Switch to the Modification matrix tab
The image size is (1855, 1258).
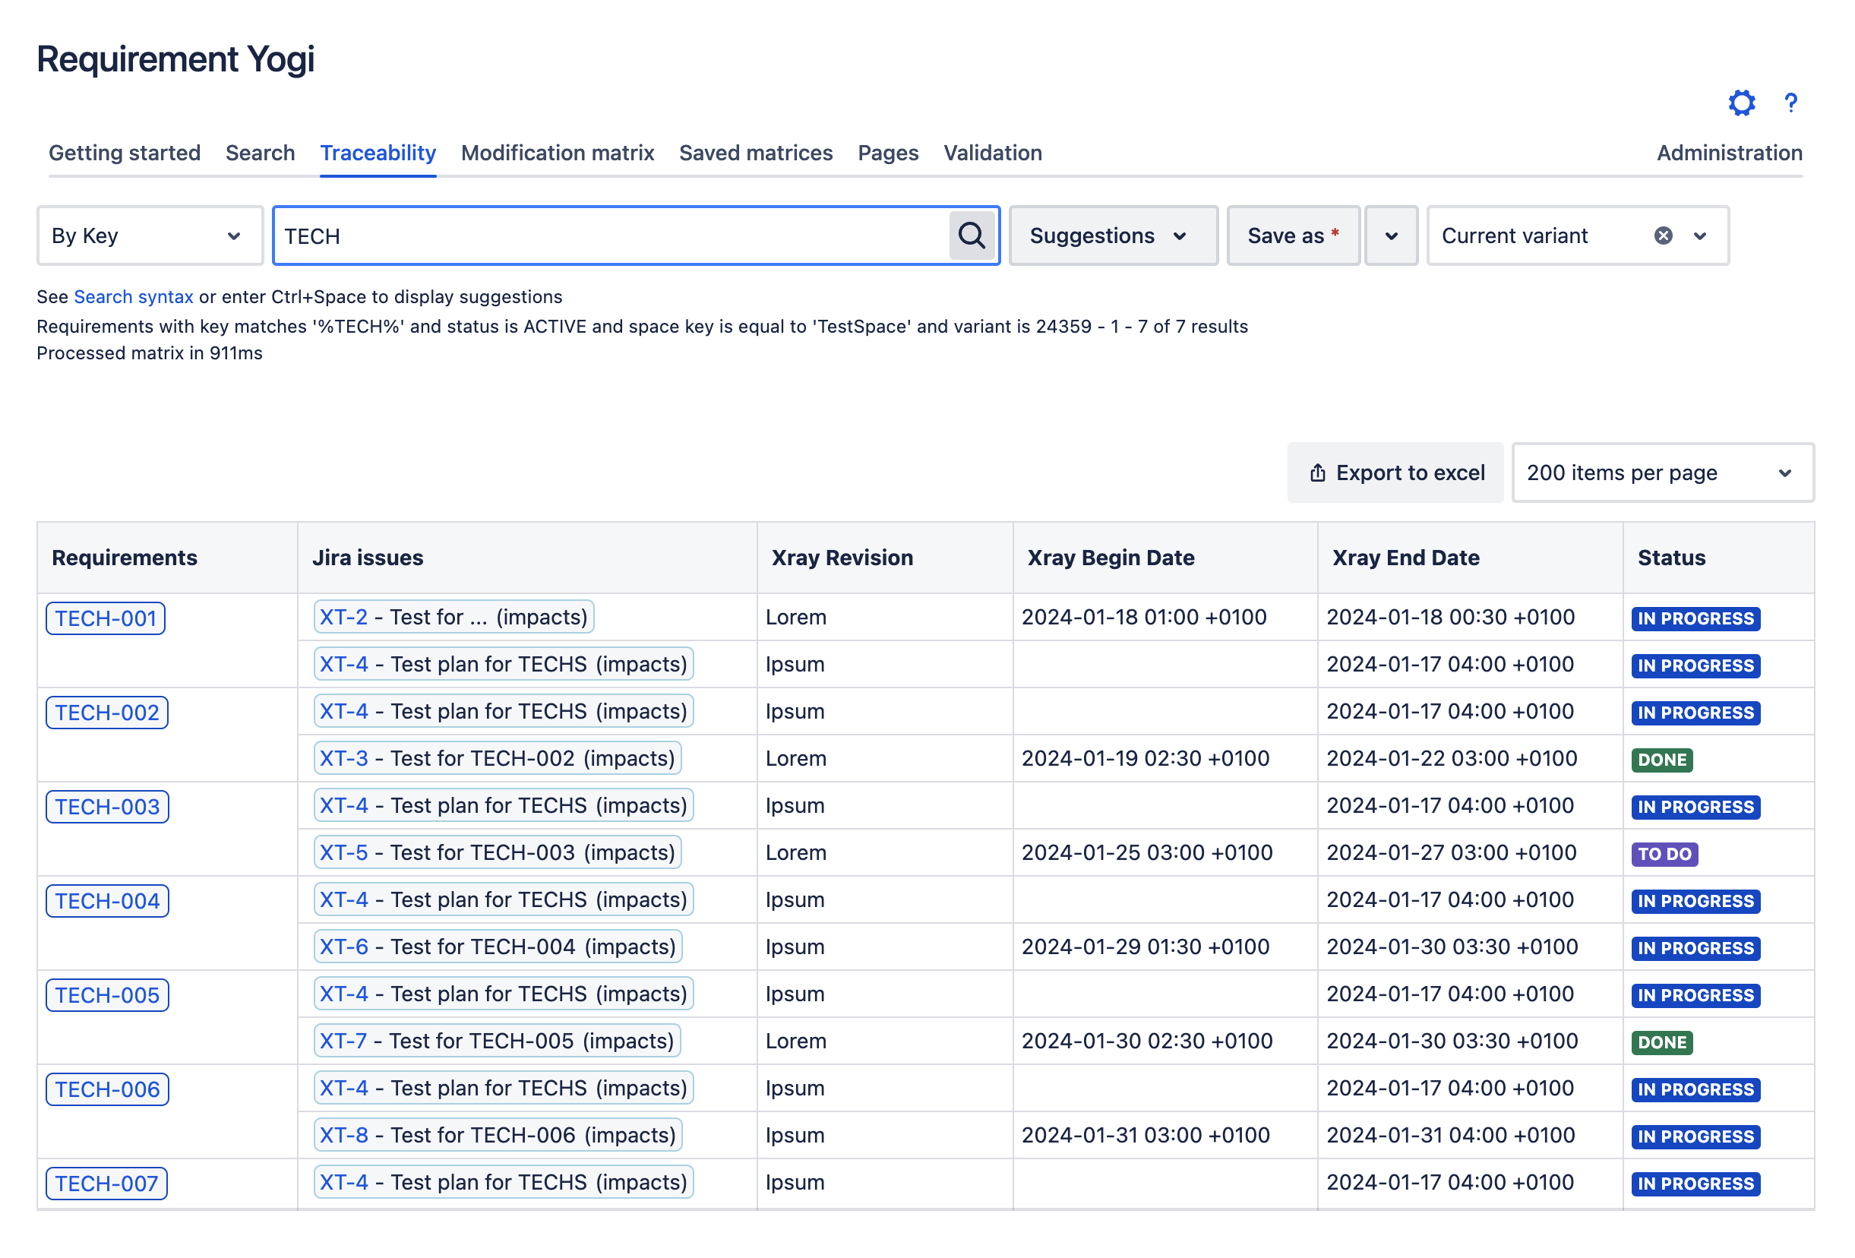(557, 153)
